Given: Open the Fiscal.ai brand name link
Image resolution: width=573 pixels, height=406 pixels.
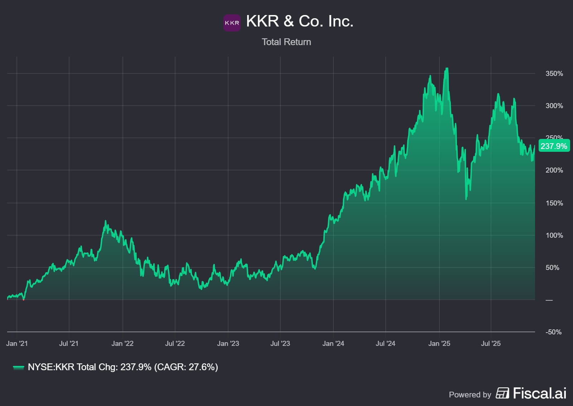Looking at the screenshot, I should tap(539, 393).
